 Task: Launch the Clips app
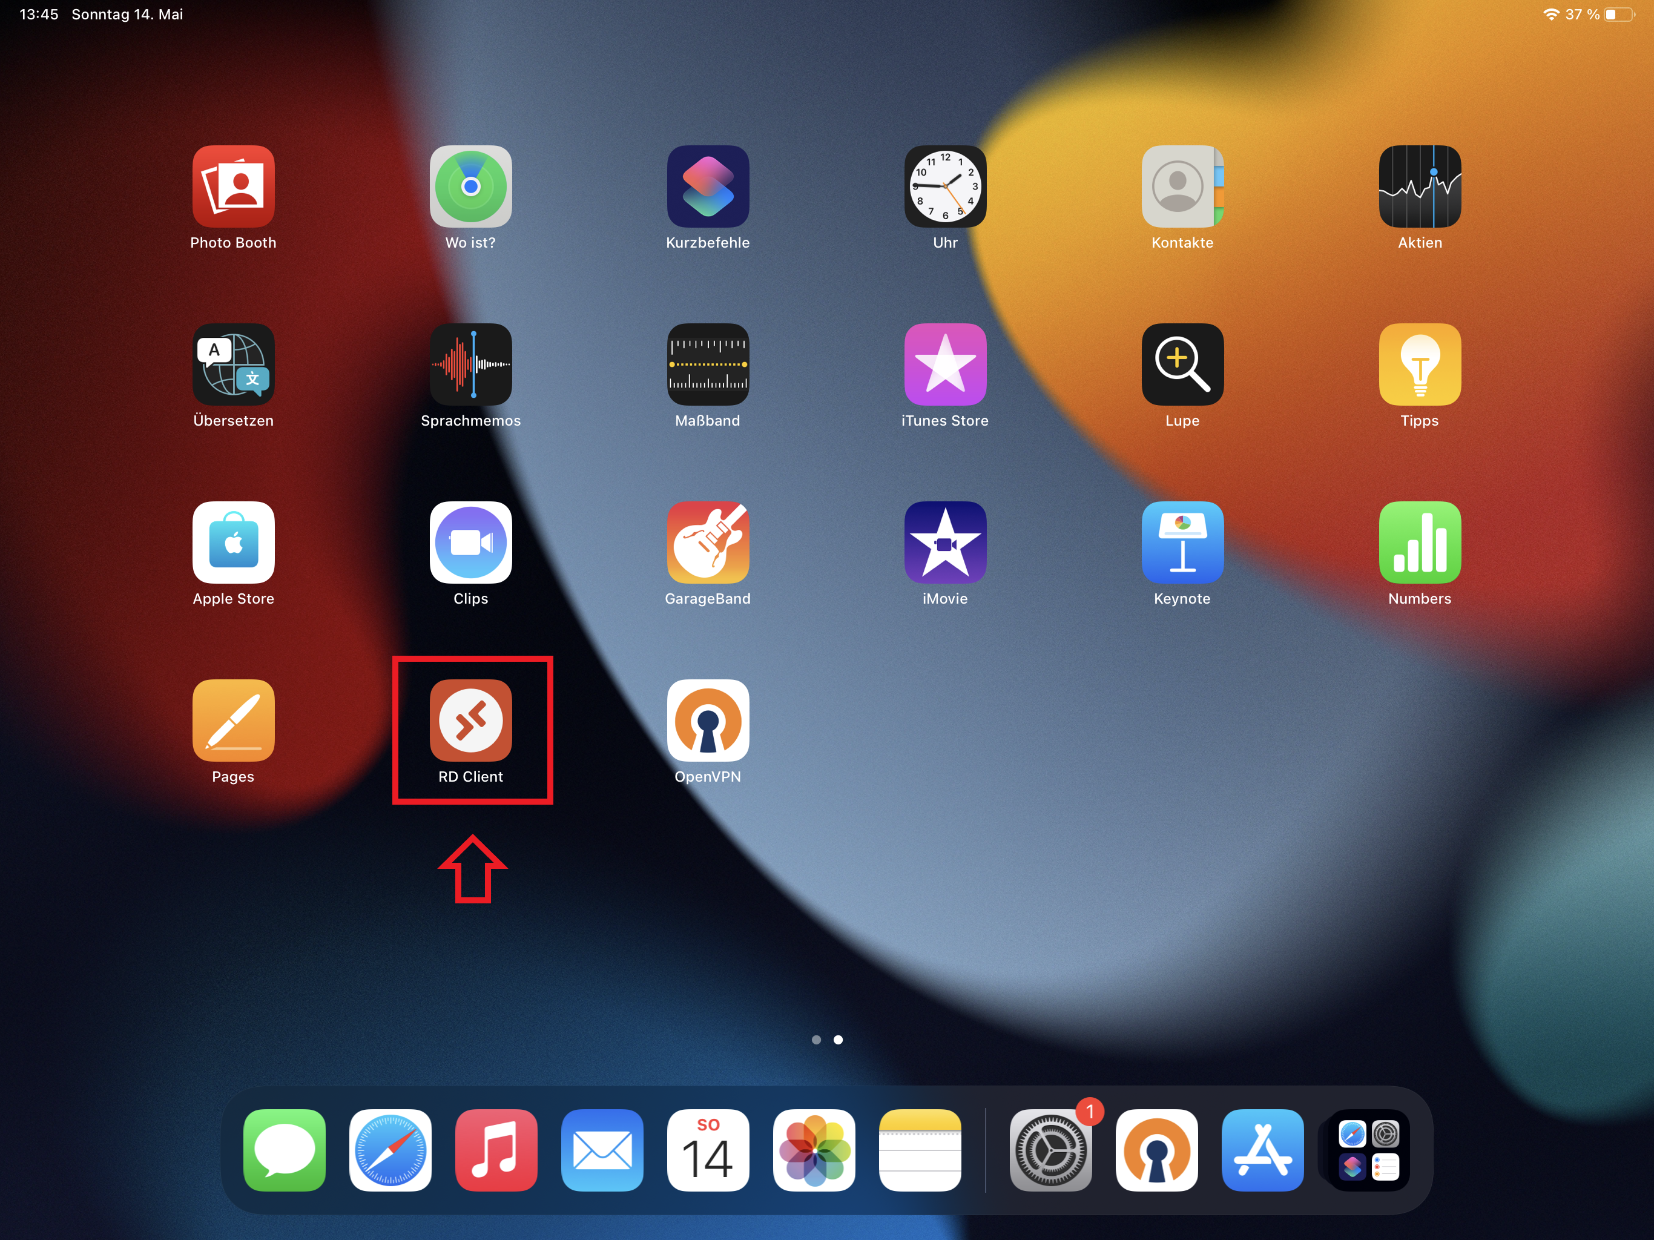pos(470,542)
